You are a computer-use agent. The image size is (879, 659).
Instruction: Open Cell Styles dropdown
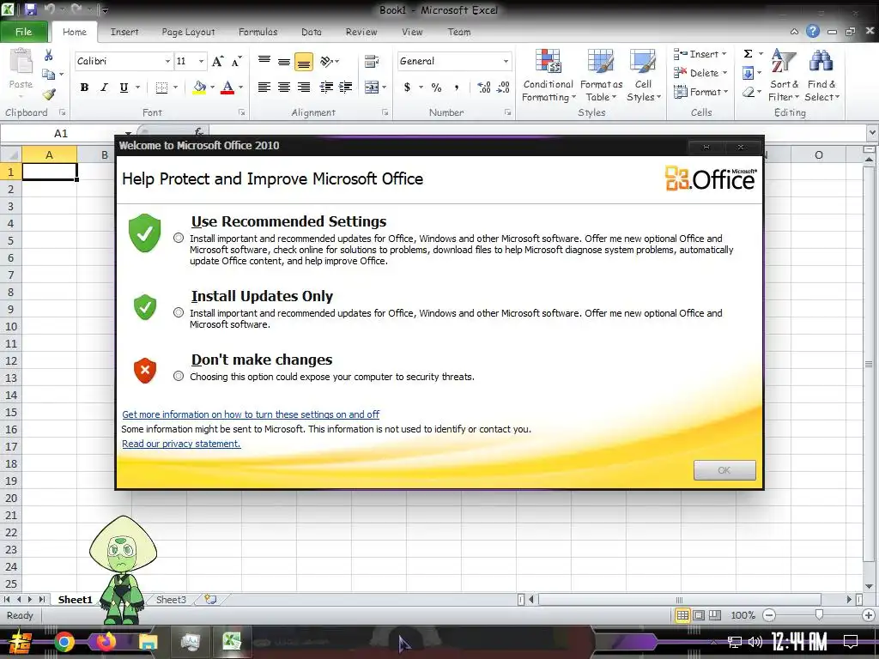[644, 76]
